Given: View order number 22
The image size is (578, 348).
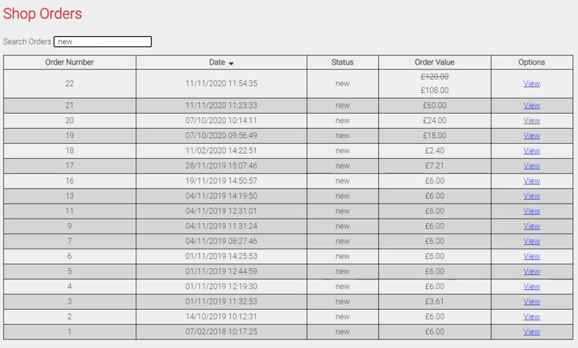Looking at the screenshot, I should 531,84.
